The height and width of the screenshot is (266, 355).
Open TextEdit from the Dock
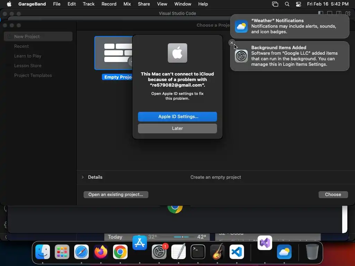[x=179, y=251]
